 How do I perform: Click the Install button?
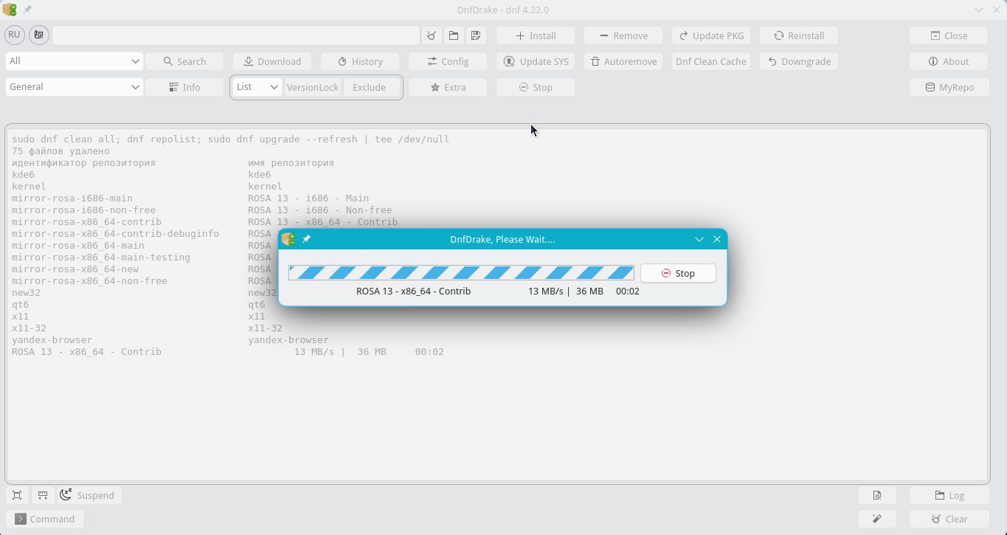[536, 35]
